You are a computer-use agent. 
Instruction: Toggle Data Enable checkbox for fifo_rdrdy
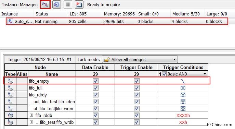[96, 95]
